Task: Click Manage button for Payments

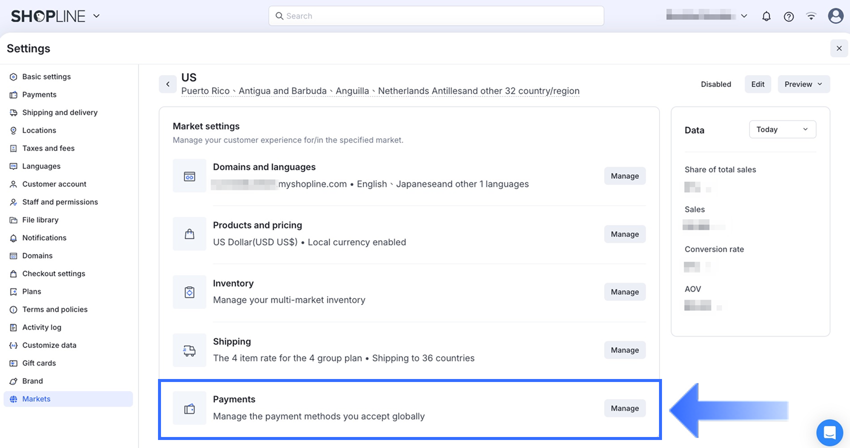Action: click(624, 408)
